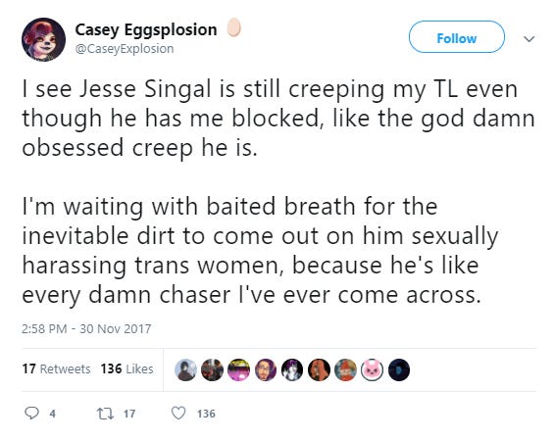Click the liker avatar with orange hat
The image size is (554, 441).
345,370
